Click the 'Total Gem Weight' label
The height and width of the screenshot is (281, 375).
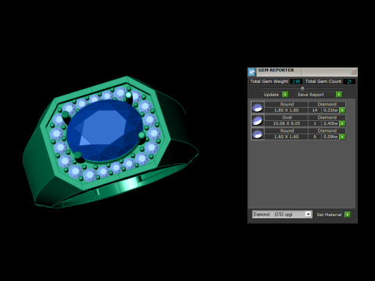(x=269, y=81)
